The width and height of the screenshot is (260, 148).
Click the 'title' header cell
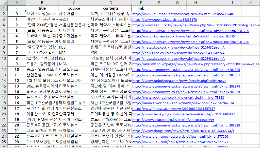coord(42,8)
